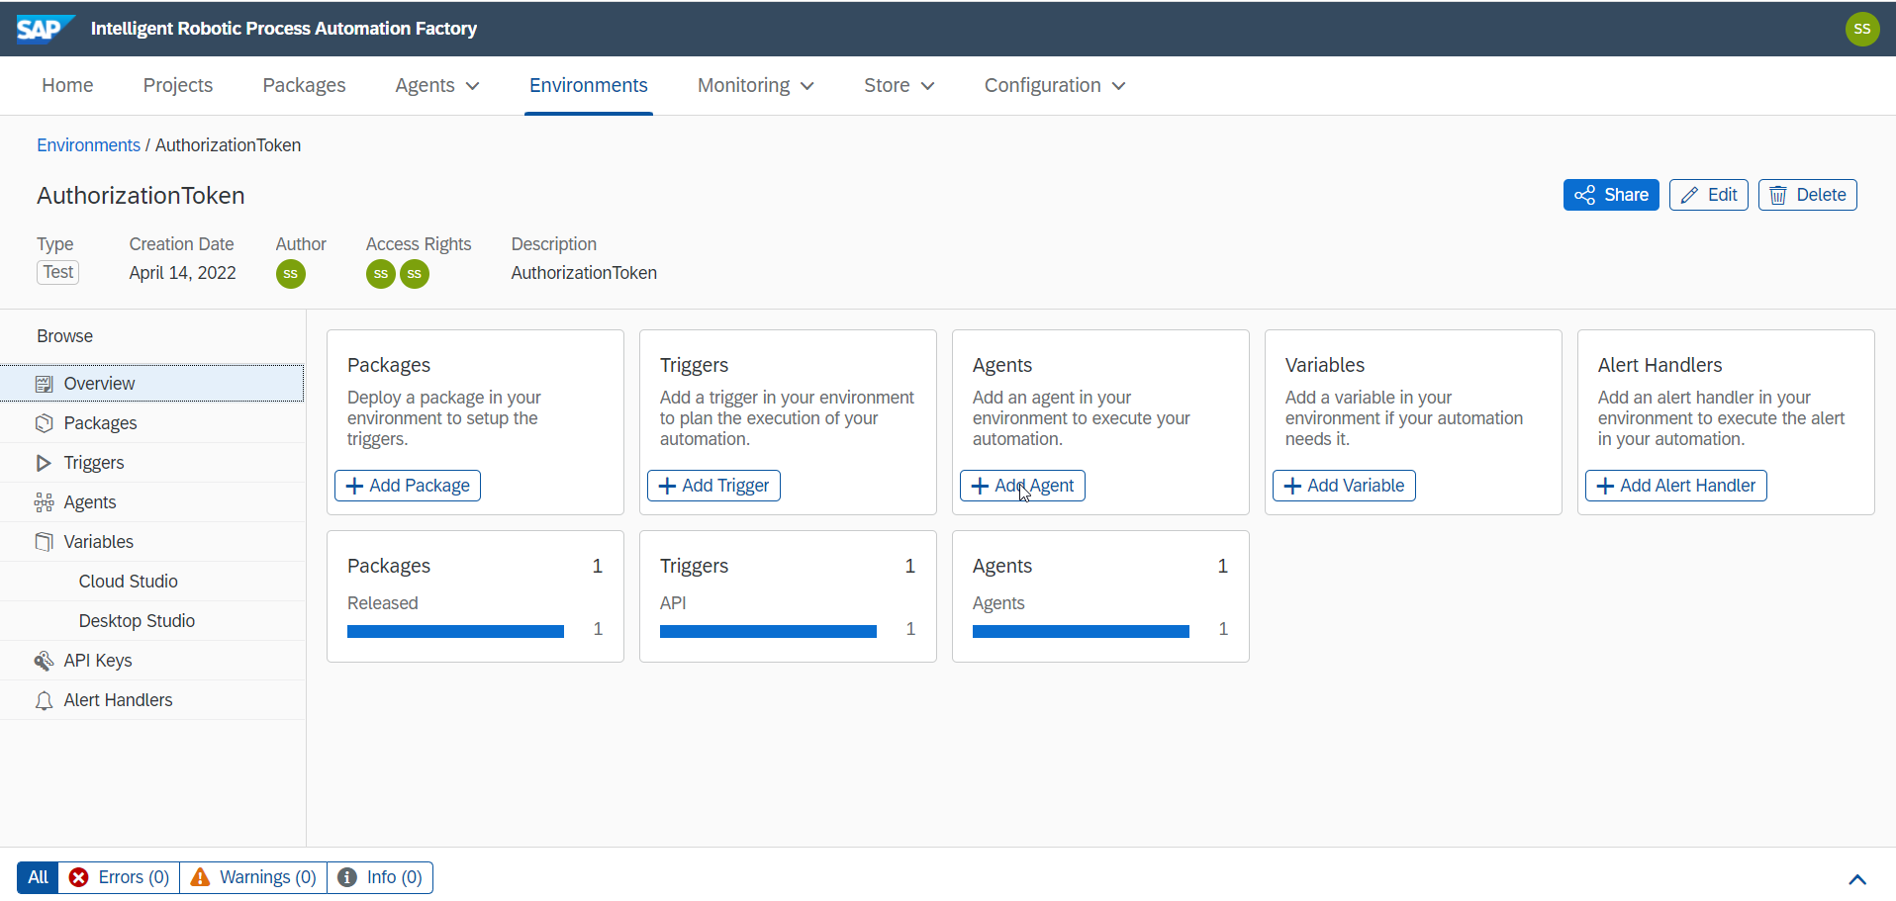
Task: Click the Variables icon in sidebar
Action: pos(44,542)
